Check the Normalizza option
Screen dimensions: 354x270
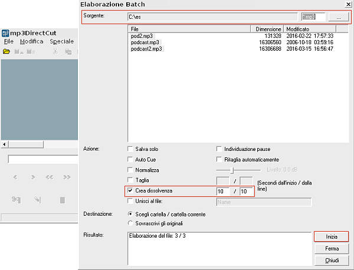(130, 170)
